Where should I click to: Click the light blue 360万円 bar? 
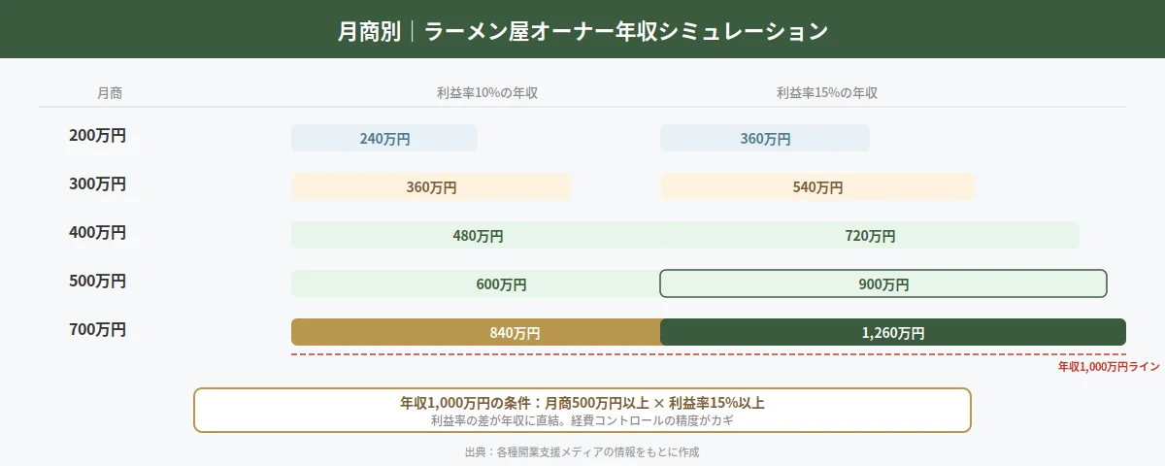pyautogui.click(x=765, y=138)
